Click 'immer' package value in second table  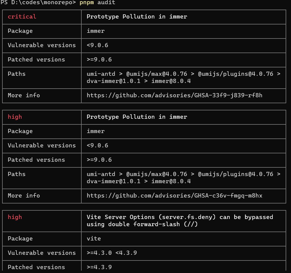click(96, 131)
